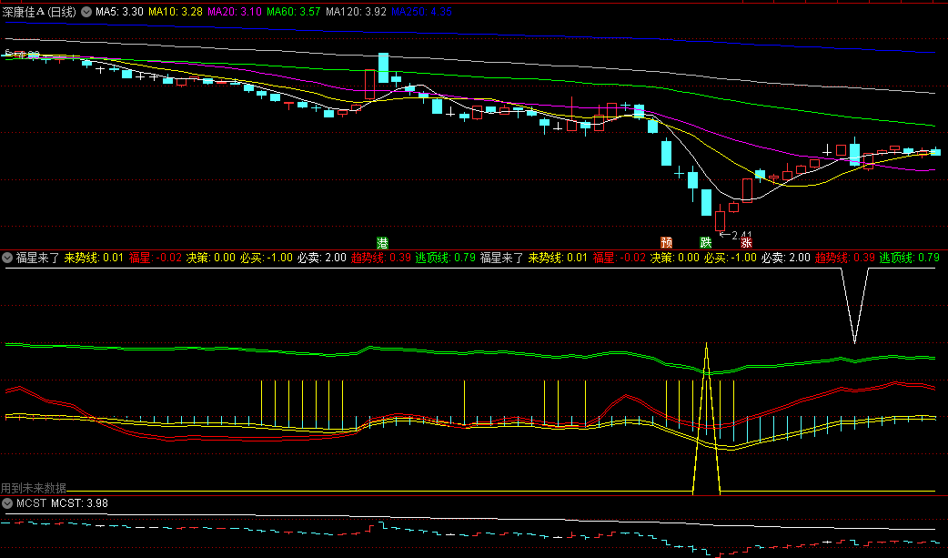The image size is (948, 558).
Task: Click the second 趋势线: 0.39 value
Action: (x=845, y=258)
